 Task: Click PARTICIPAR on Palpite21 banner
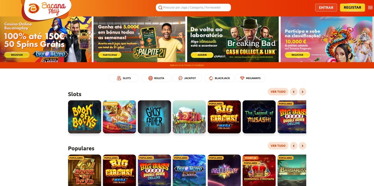pos(110,55)
